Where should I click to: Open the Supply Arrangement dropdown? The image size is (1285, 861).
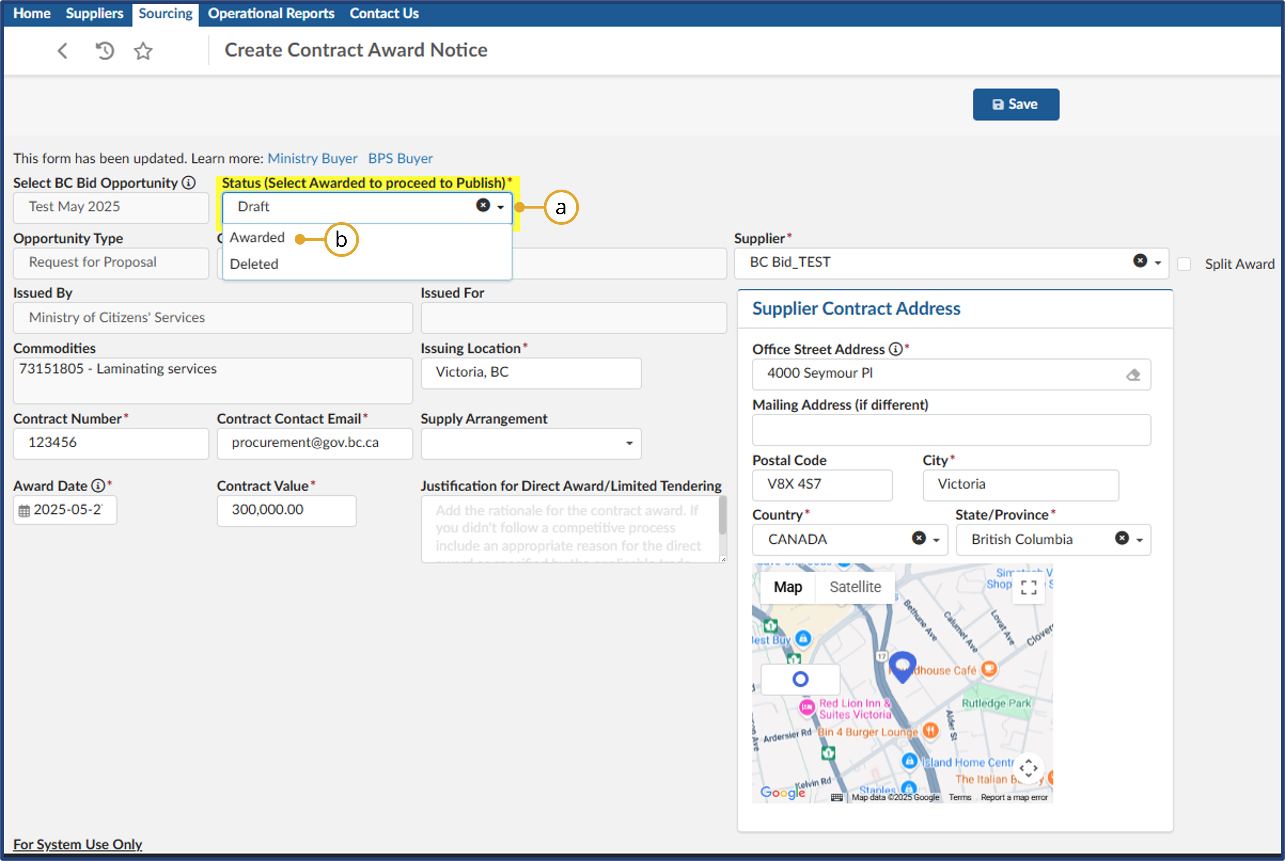(x=531, y=444)
